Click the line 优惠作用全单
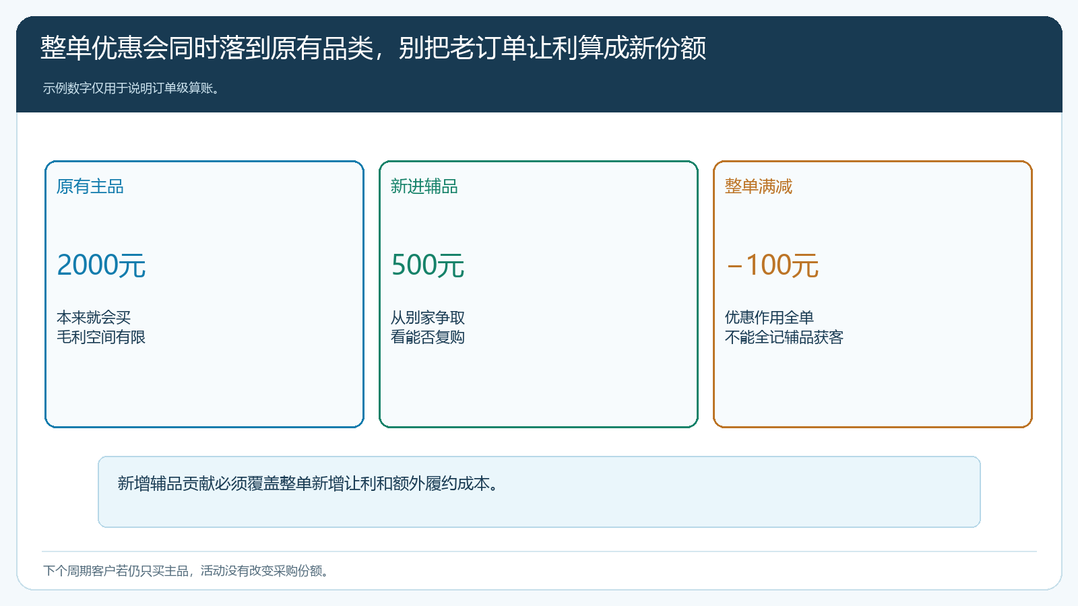The image size is (1078, 606). (x=769, y=317)
